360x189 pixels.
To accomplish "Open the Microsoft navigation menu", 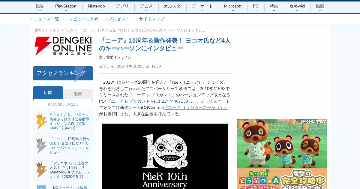I will 233,6.
